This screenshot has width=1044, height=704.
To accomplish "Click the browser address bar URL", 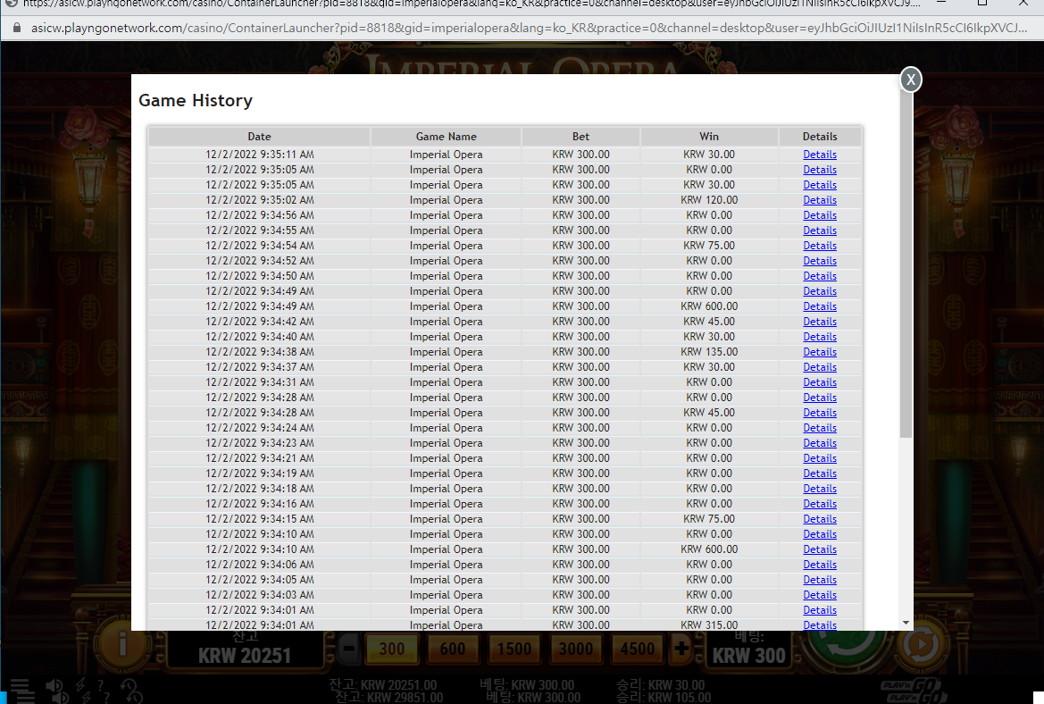I will 529,28.
